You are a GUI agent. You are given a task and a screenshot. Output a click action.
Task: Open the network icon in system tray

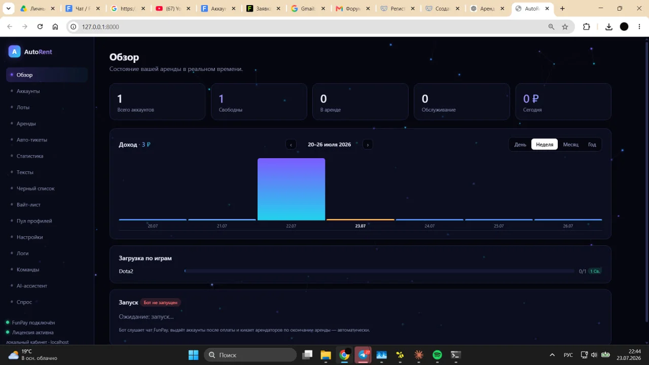(x=584, y=355)
